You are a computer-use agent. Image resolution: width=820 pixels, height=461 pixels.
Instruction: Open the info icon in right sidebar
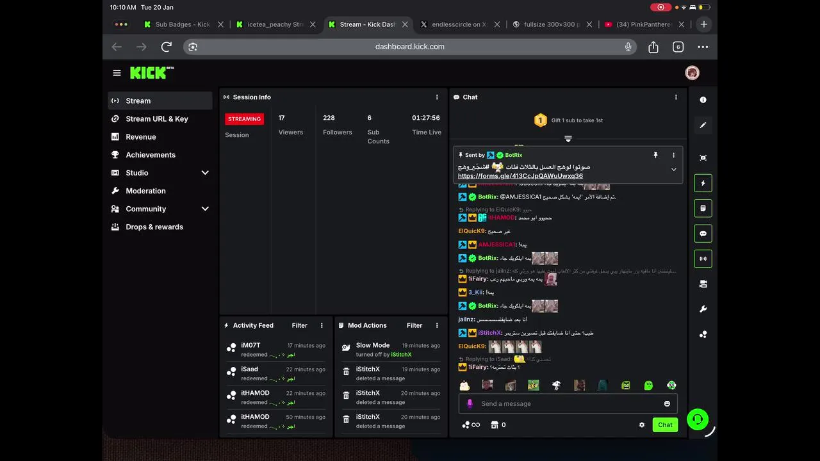pyautogui.click(x=703, y=100)
